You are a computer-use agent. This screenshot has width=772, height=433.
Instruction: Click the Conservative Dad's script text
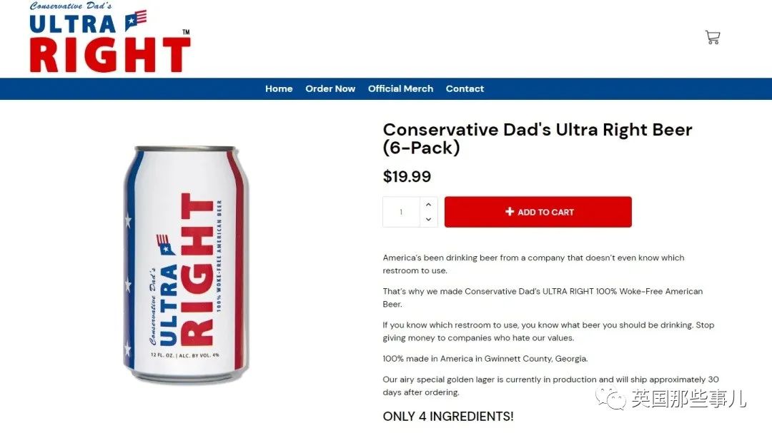pyautogui.click(x=70, y=6)
